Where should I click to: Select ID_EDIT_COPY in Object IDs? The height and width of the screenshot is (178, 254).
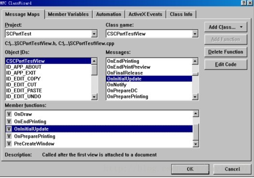coord(48,79)
